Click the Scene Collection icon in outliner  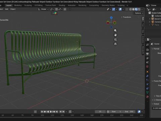point(150,13)
